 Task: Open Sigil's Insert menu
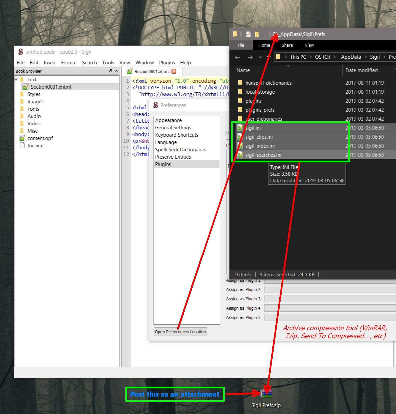[x=50, y=63]
